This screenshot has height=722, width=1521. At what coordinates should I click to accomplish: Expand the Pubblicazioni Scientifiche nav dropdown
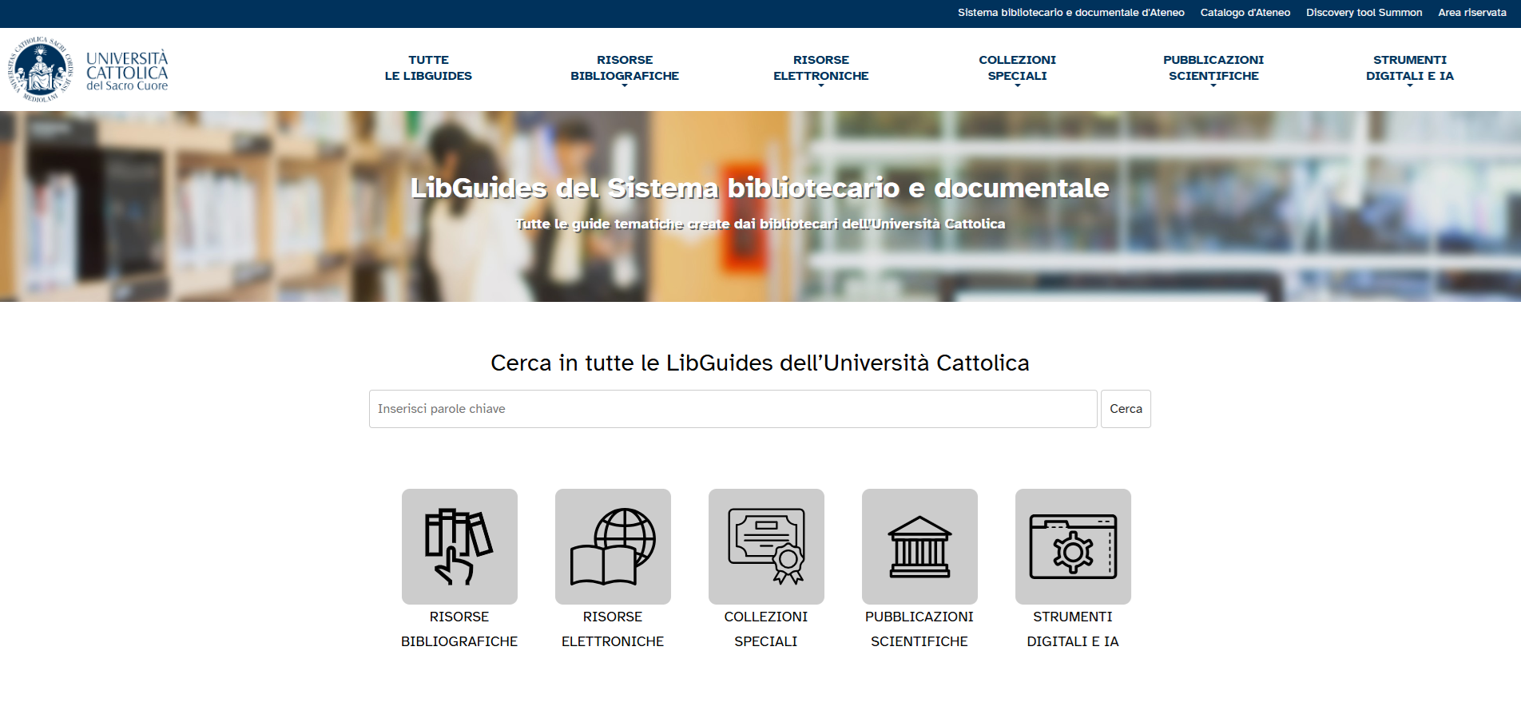[x=1213, y=69]
